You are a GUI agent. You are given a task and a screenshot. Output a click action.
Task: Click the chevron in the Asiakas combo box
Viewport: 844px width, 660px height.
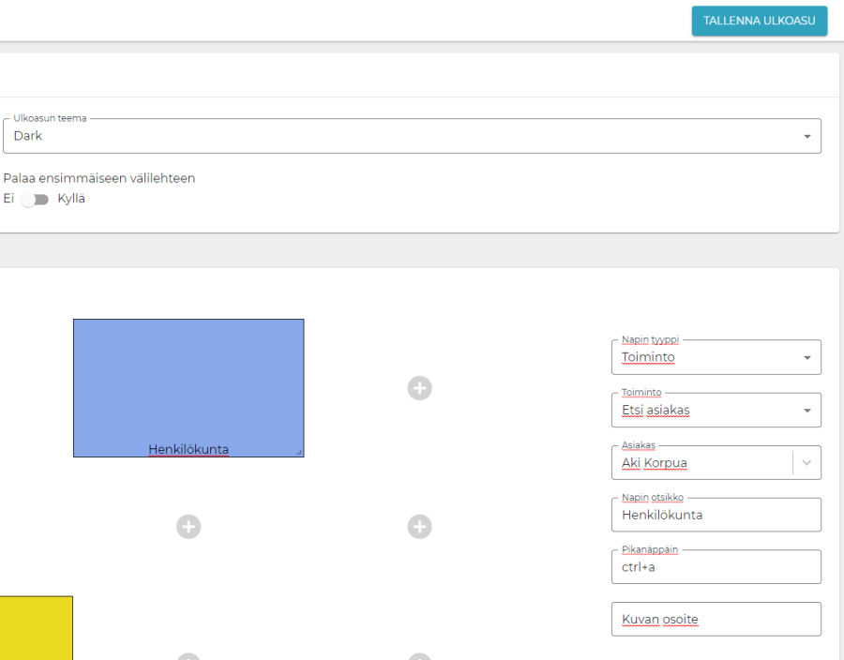coord(806,463)
